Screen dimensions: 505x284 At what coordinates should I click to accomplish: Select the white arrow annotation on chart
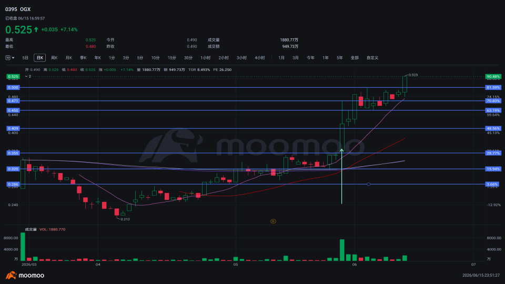342,176
